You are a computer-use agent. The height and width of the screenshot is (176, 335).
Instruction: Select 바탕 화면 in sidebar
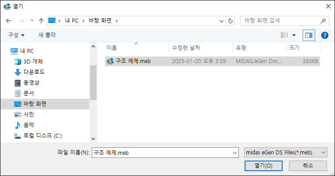click(45, 104)
